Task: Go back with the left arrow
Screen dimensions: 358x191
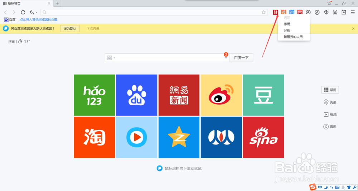Action: (6, 12)
